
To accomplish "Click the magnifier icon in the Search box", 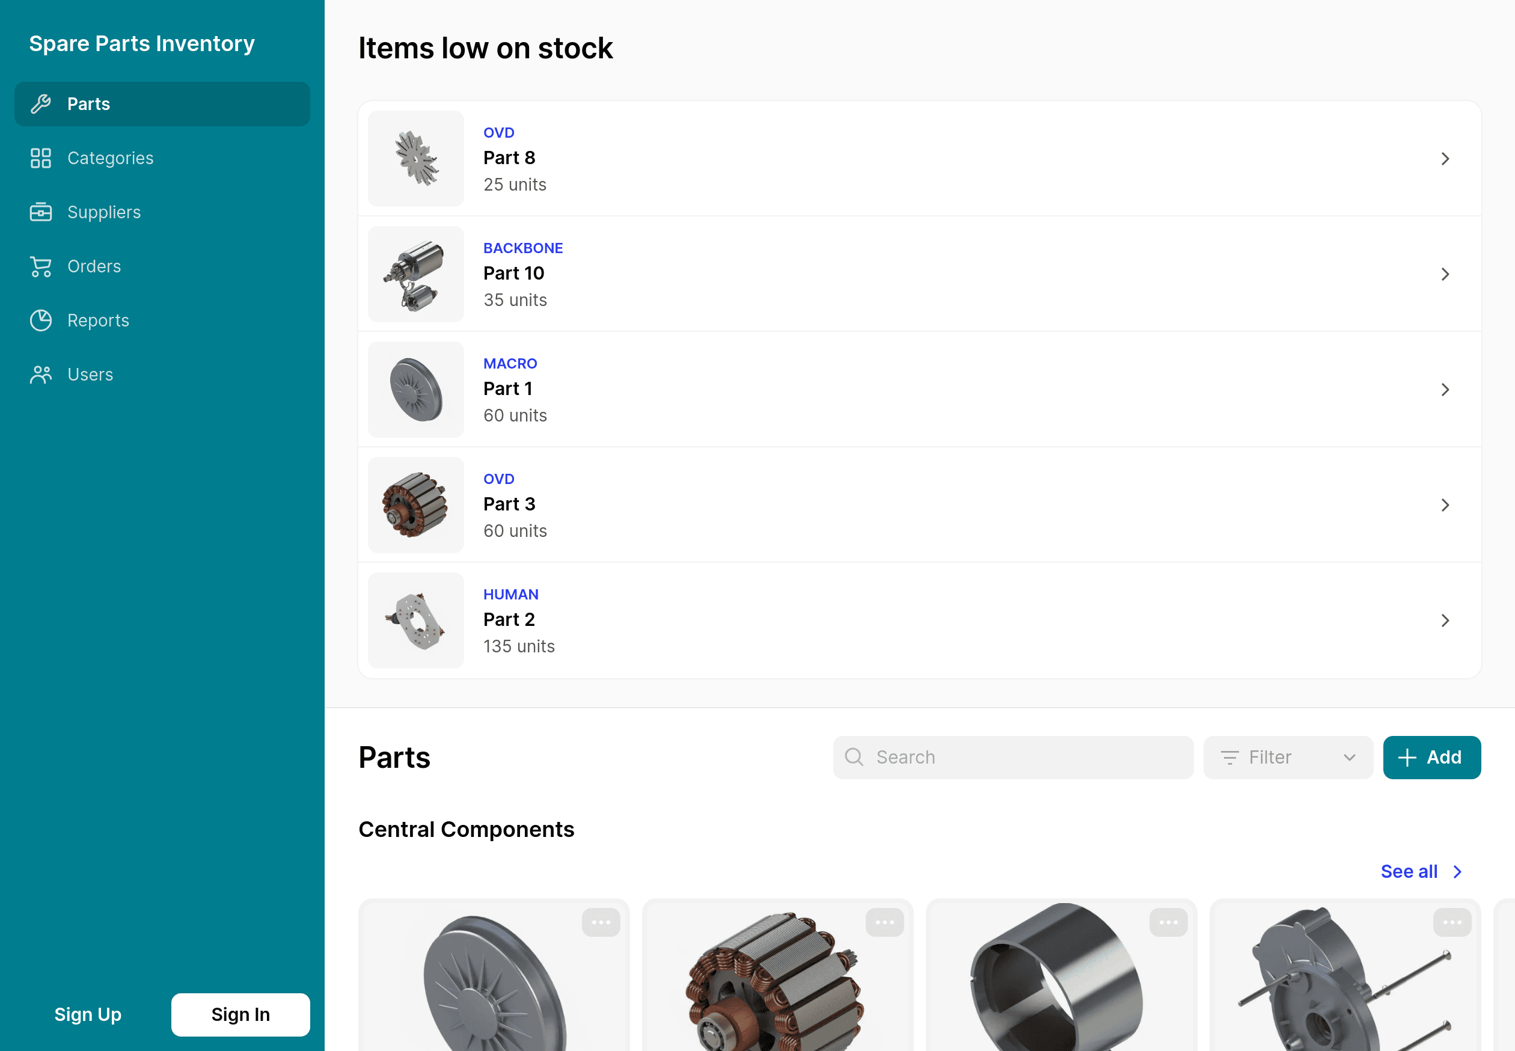I will (854, 756).
